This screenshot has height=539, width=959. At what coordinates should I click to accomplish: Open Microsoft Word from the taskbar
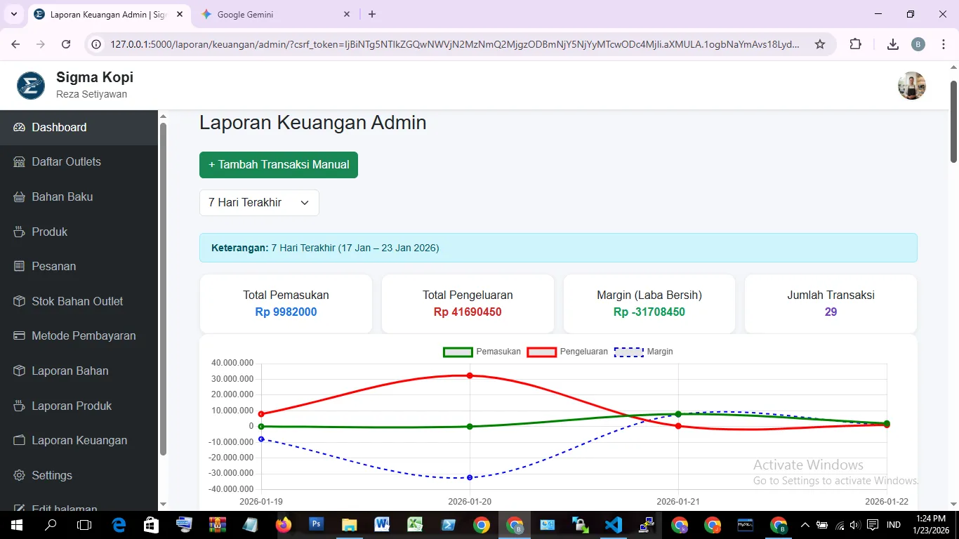point(383,525)
